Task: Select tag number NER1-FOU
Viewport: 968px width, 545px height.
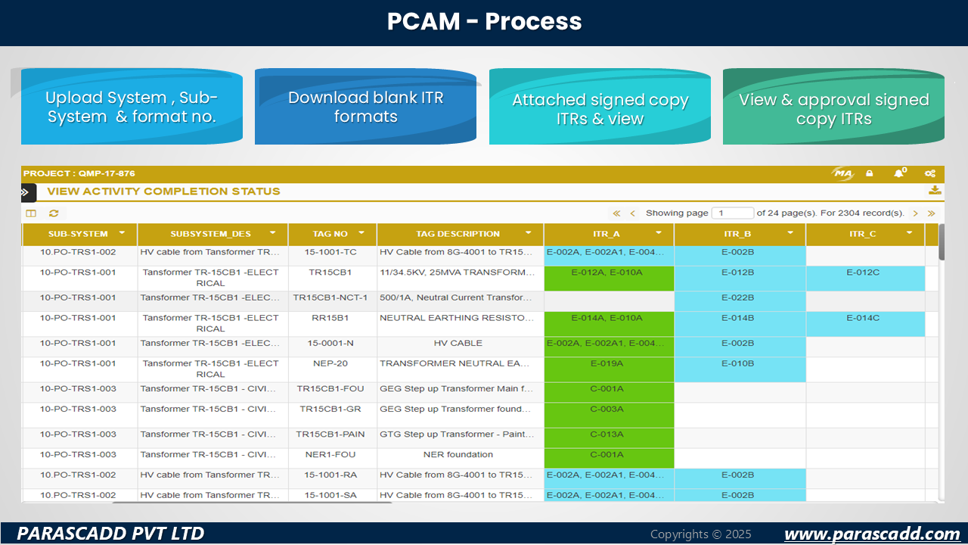Action: pyautogui.click(x=330, y=455)
